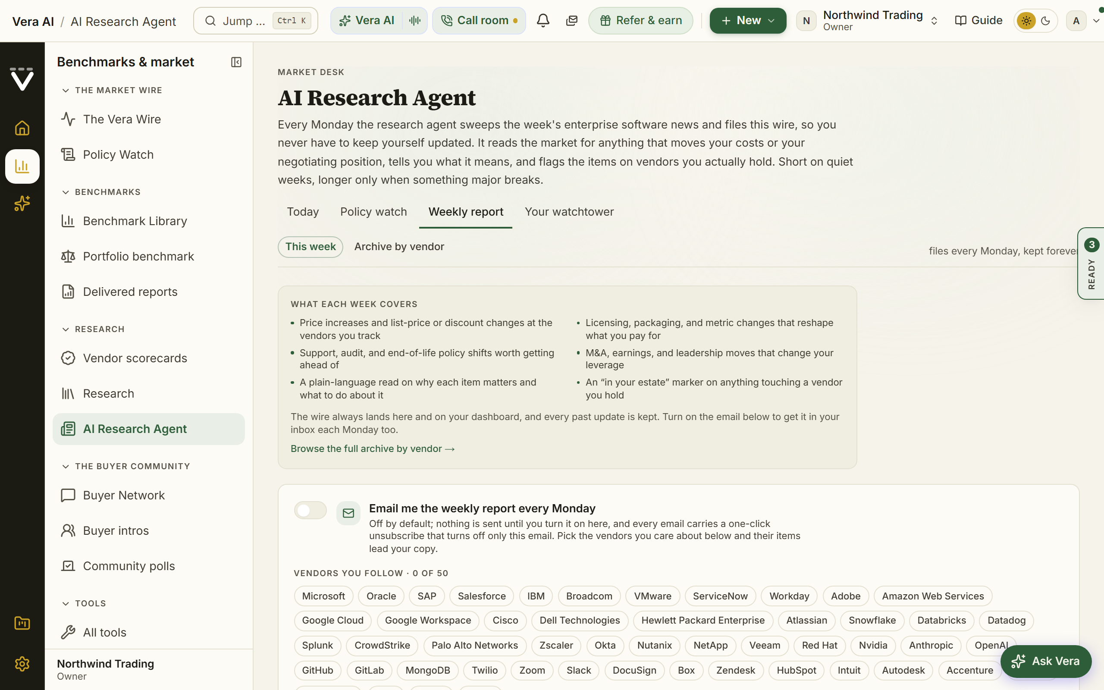The width and height of the screenshot is (1104, 690).
Task: Open the inbox mail icon in header
Action: [571, 21]
